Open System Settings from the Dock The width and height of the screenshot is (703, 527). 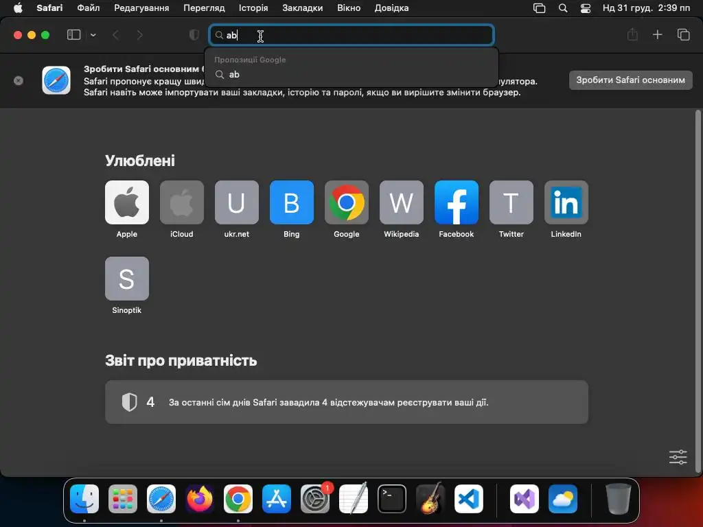(x=315, y=499)
